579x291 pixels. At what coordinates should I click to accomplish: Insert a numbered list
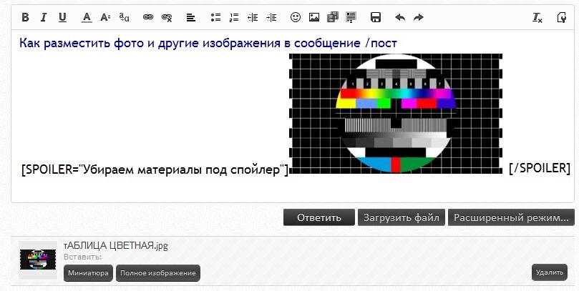click(234, 17)
